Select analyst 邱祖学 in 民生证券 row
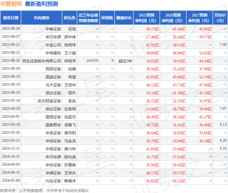Viewport: 228px width, 193px height. coord(70,61)
